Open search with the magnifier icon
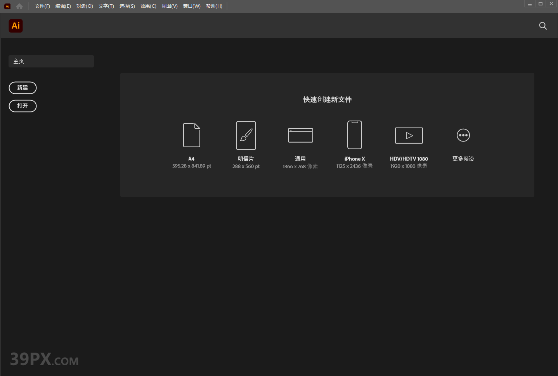The width and height of the screenshot is (558, 376). tap(543, 26)
